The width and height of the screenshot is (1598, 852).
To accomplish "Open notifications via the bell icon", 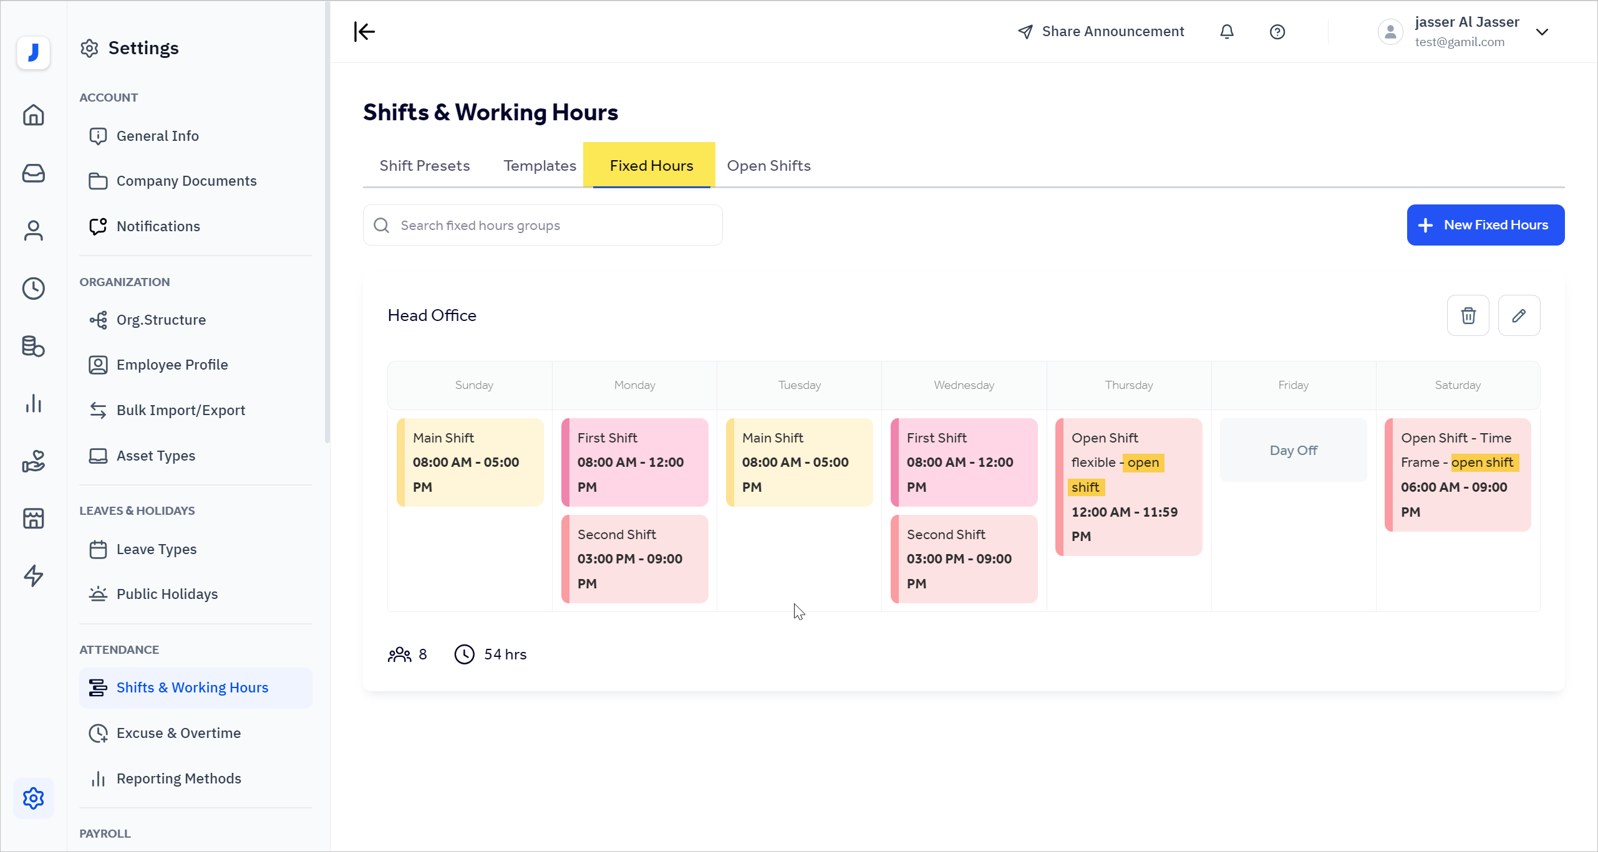I will click(x=1227, y=31).
